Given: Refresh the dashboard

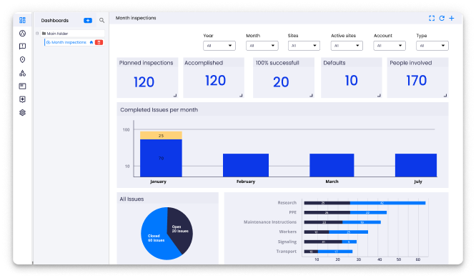Looking at the screenshot, I should pos(442,18).
